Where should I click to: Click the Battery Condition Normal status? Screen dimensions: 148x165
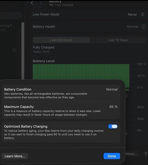pyautogui.click(x=112, y=89)
